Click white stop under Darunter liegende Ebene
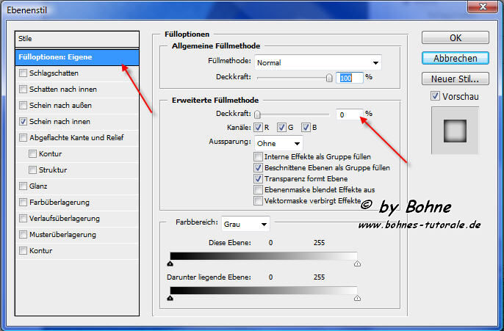The height and width of the screenshot is (331, 504). pyautogui.click(x=357, y=298)
